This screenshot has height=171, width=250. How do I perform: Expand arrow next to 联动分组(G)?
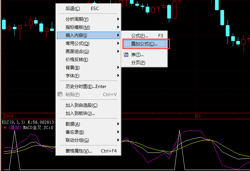point(118,140)
